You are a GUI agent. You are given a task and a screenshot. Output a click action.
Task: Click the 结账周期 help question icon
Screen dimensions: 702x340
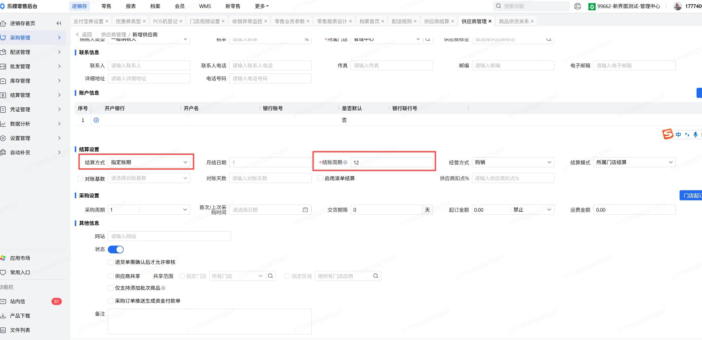coord(345,162)
